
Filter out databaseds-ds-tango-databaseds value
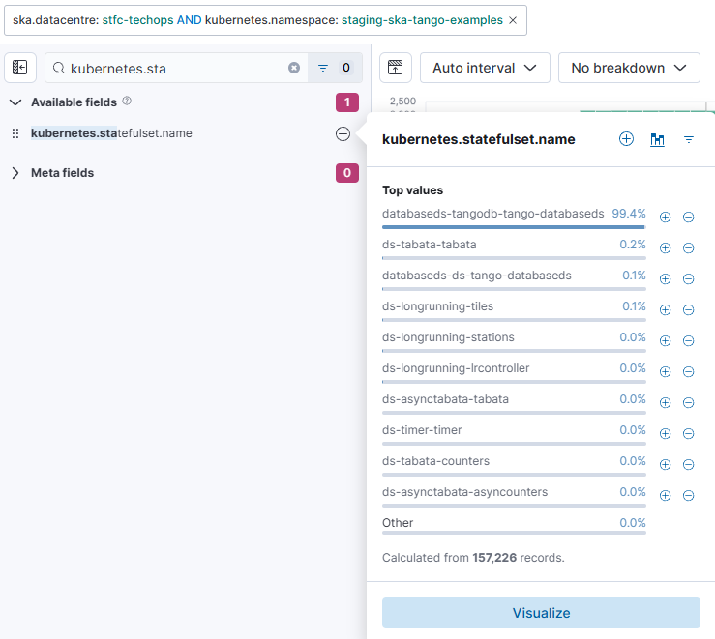click(688, 279)
